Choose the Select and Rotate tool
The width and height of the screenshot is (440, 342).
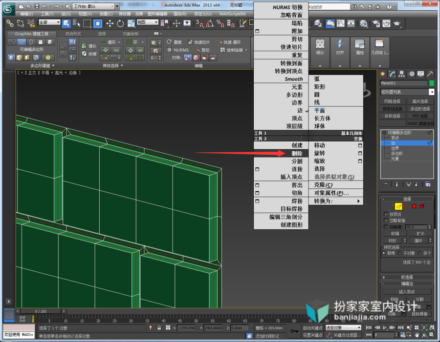(x=120, y=23)
